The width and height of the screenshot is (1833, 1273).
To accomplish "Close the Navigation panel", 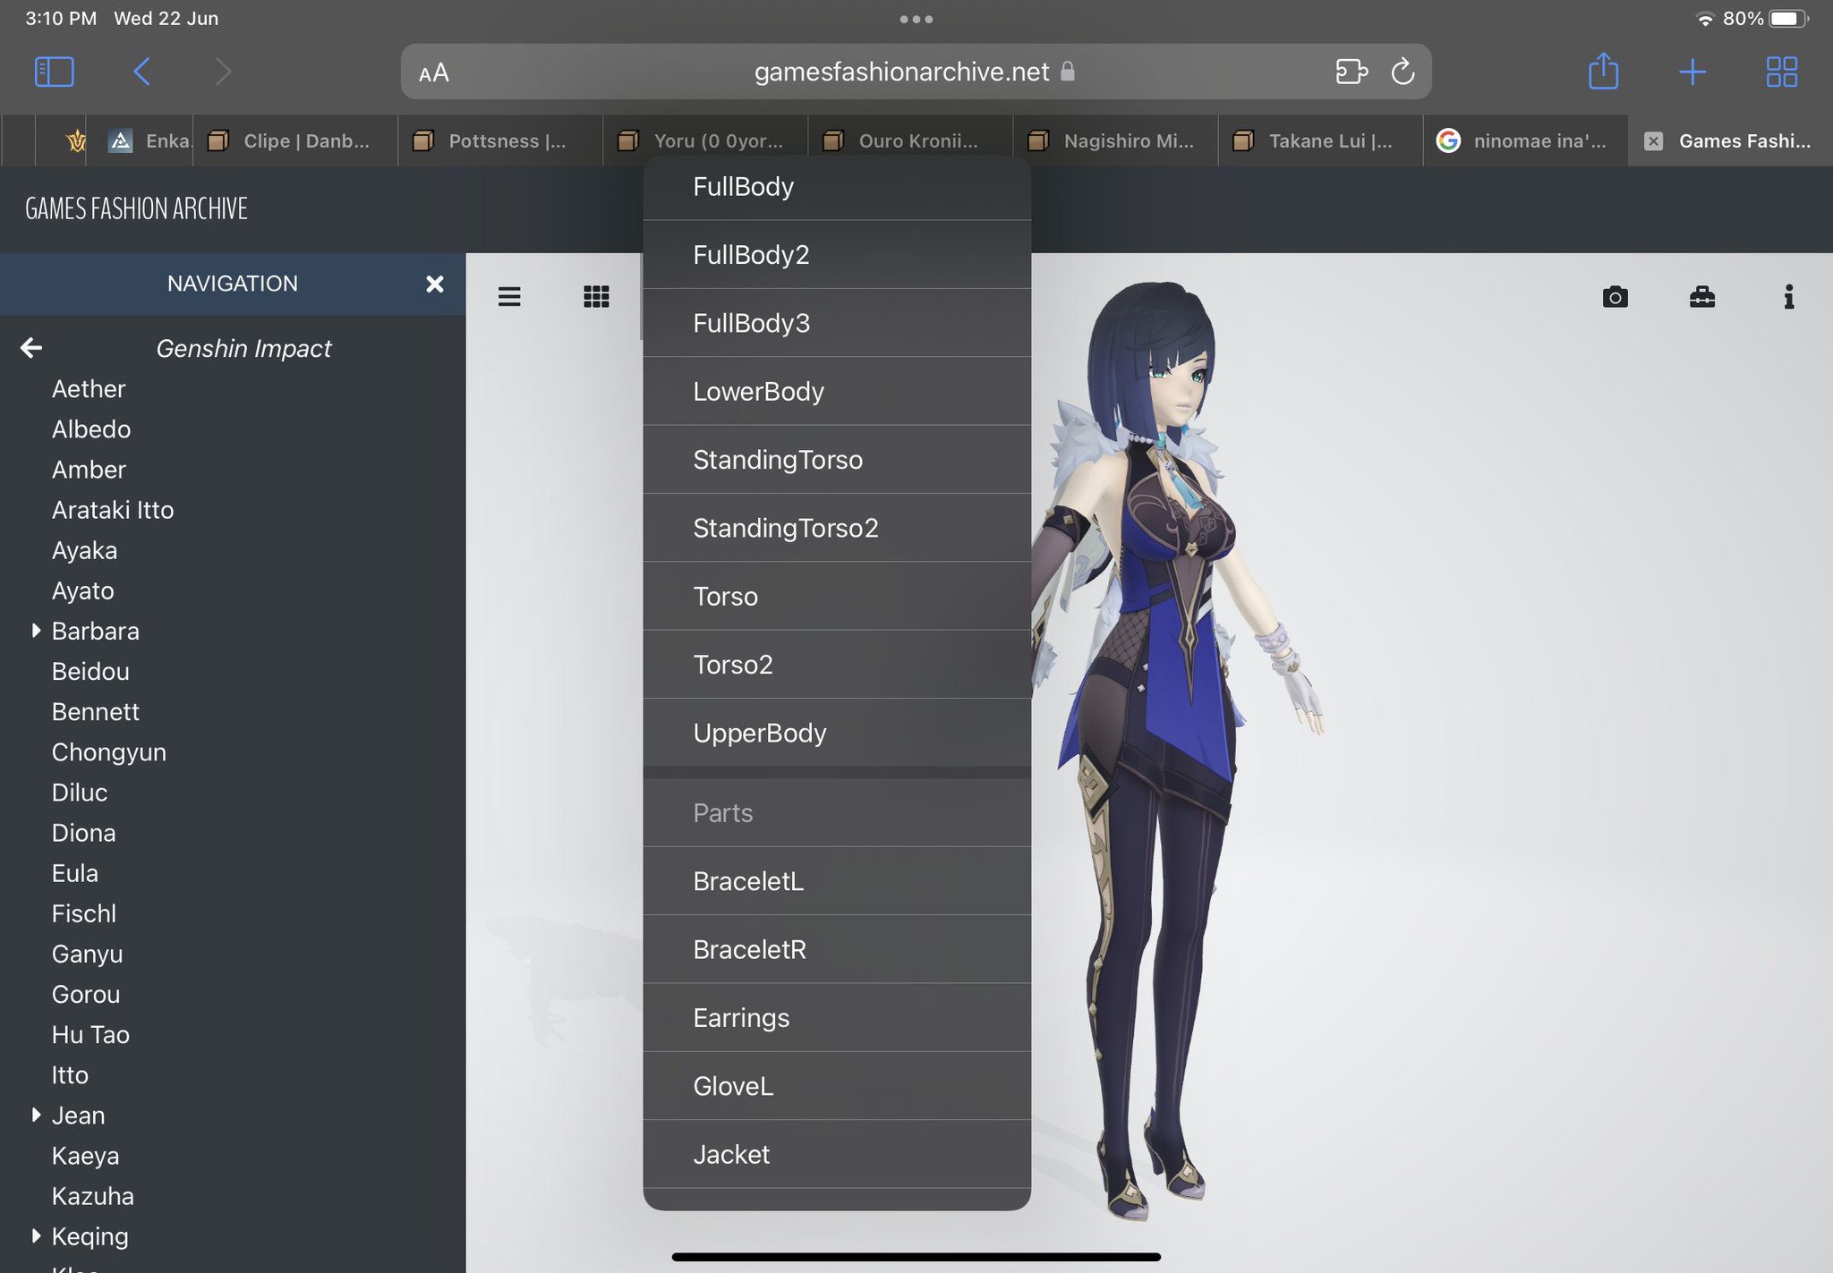I will [434, 284].
